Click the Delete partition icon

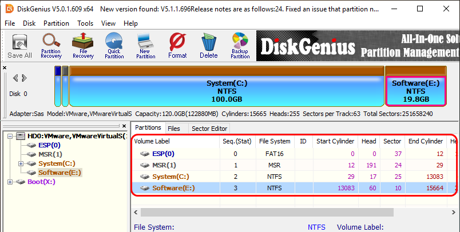pyautogui.click(x=208, y=46)
